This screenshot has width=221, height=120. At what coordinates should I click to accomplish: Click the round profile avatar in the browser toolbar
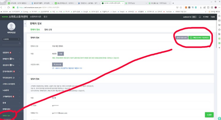tap(216, 7)
